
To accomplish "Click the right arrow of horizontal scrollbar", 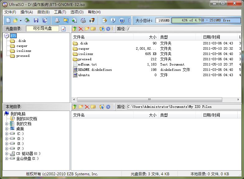I will pyautogui.click(x=238, y=99).
